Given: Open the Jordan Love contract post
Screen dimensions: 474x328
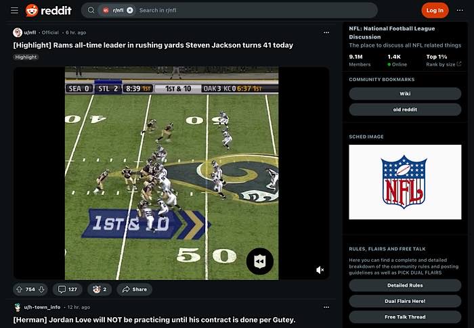Looking at the screenshot, I should pos(154,319).
